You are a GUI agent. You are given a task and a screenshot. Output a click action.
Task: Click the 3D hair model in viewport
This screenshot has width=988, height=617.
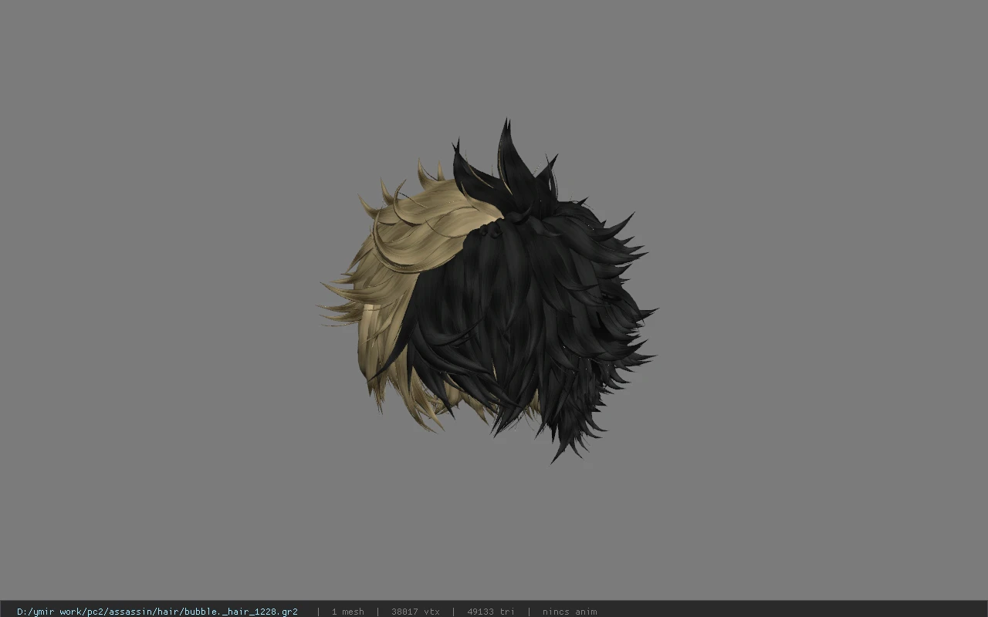[x=488, y=292]
